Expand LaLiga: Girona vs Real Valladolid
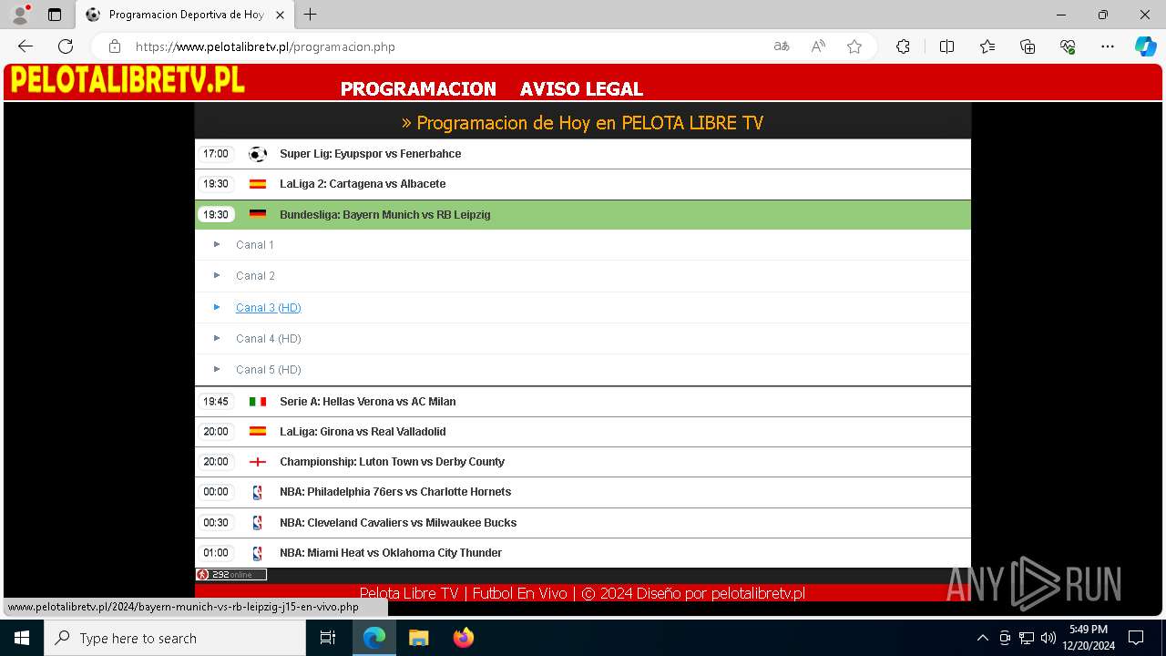 pyautogui.click(x=583, y=432)
